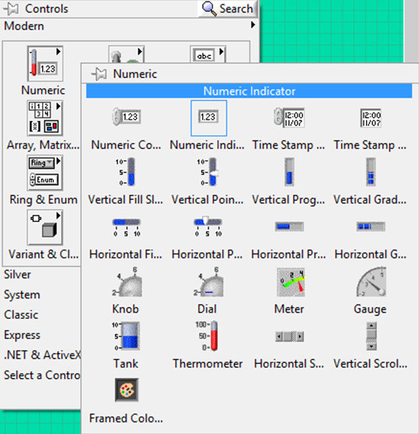This screenshot has width=419, height=434.
Task: Pick the Horizontal Progress Bar icon
Action: (289, 227)
